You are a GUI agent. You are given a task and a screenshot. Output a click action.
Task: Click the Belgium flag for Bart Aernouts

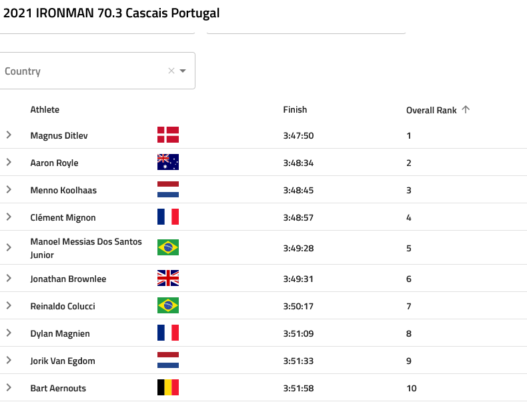point(168,387)
